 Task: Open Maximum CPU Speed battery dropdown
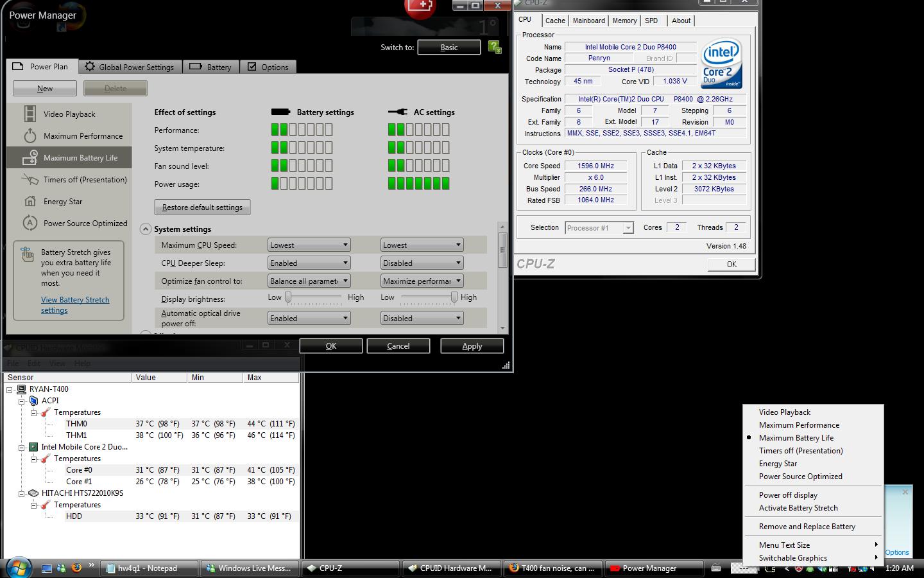click(309, 245)
